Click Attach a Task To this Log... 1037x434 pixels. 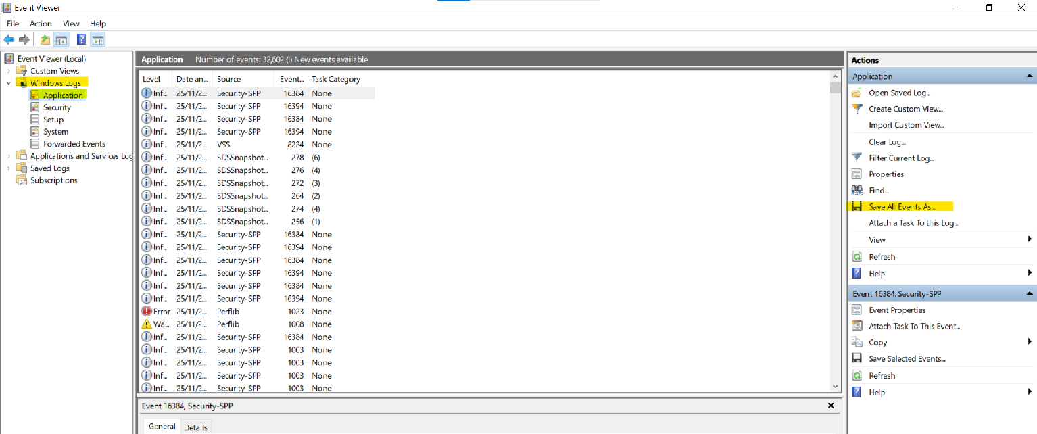(x=913, y=223)
